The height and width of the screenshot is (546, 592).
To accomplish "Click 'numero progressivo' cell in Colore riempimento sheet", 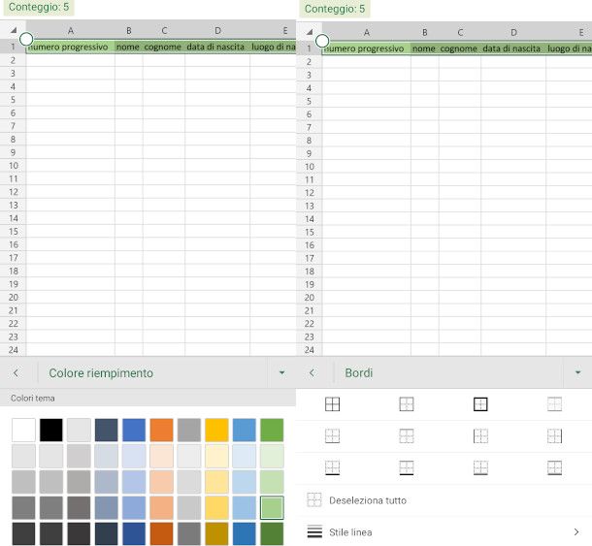I will (70, 47).
